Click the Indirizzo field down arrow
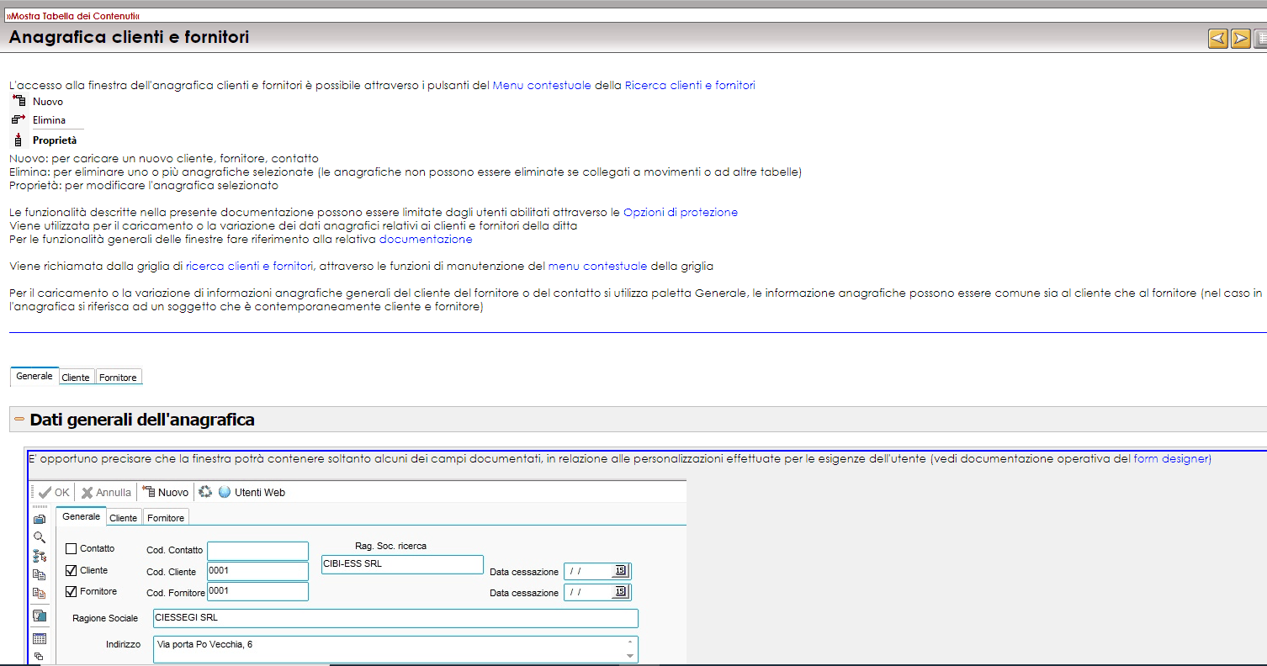 630,655
